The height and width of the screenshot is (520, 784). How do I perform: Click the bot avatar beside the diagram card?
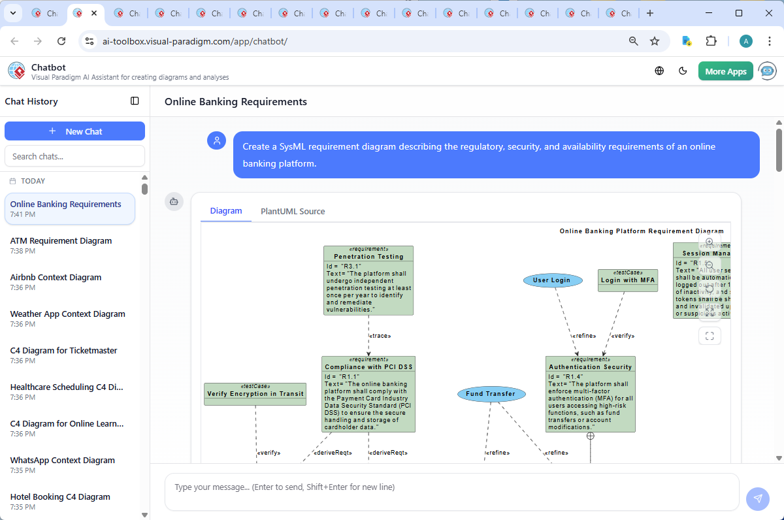174,202
